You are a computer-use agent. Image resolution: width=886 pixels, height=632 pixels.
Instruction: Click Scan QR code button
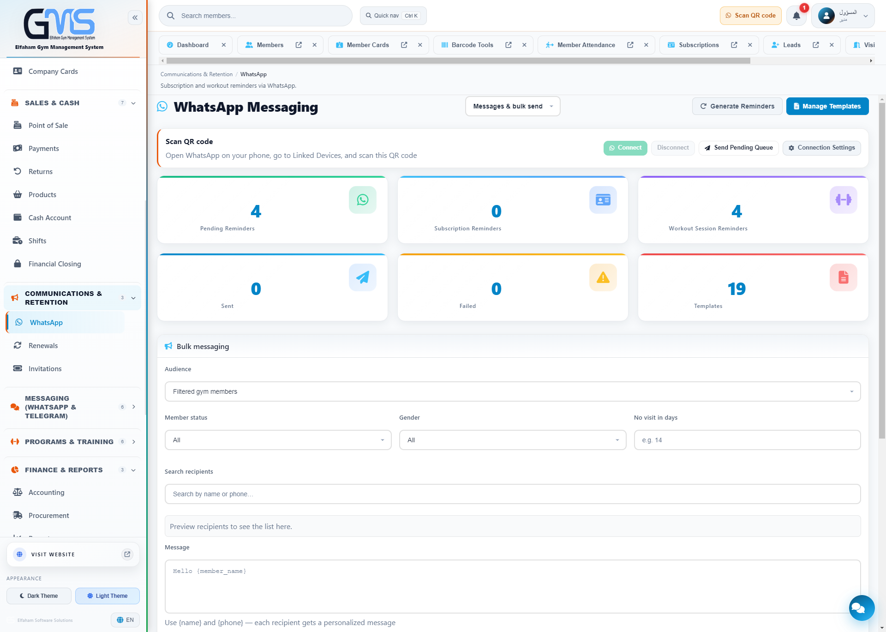click(751, 16)
